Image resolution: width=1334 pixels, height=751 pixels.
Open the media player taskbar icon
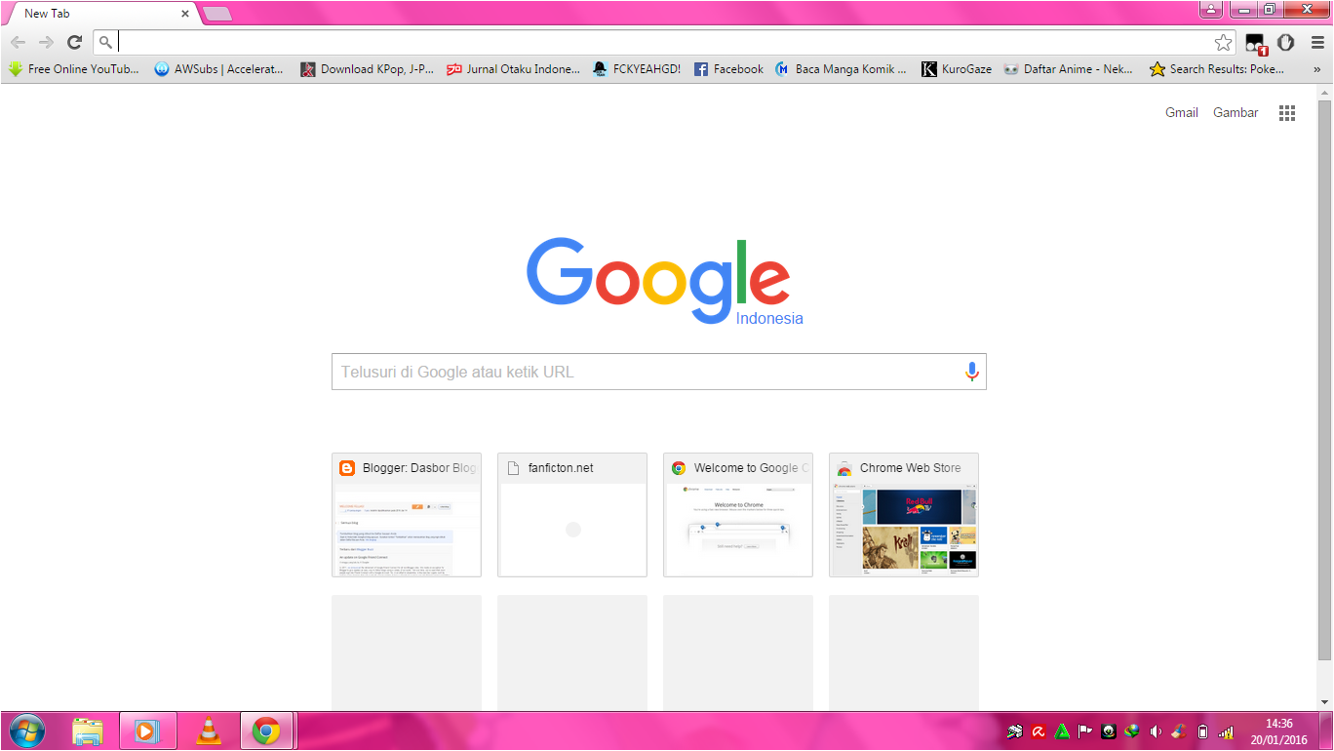click(x=148, y=731)
